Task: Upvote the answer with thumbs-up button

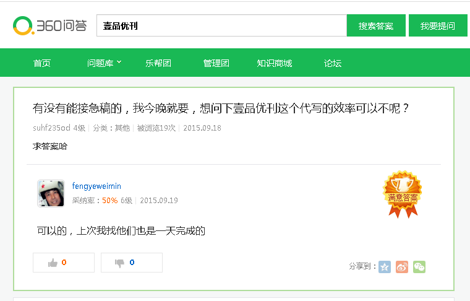Action: (64, 263)
